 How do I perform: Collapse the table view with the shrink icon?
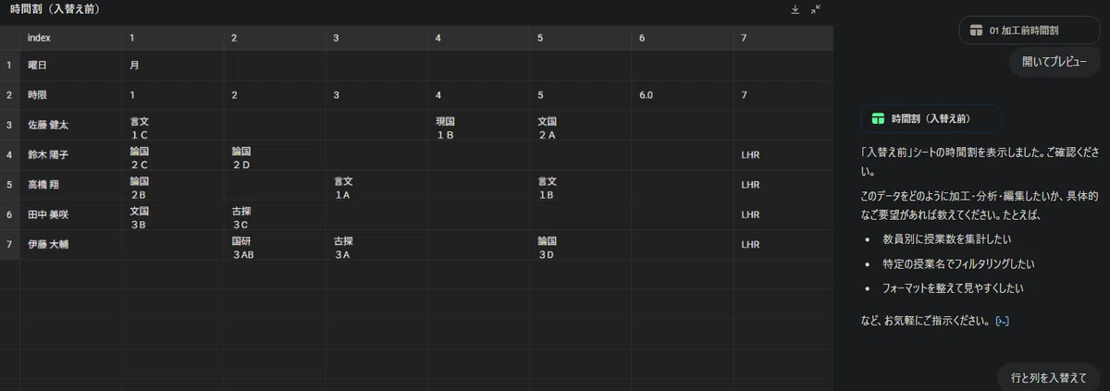pos(816,9)
